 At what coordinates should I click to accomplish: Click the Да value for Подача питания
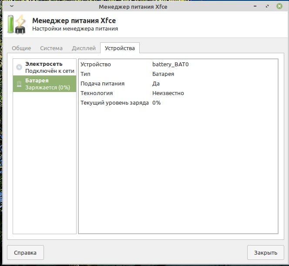click(156, 84)
